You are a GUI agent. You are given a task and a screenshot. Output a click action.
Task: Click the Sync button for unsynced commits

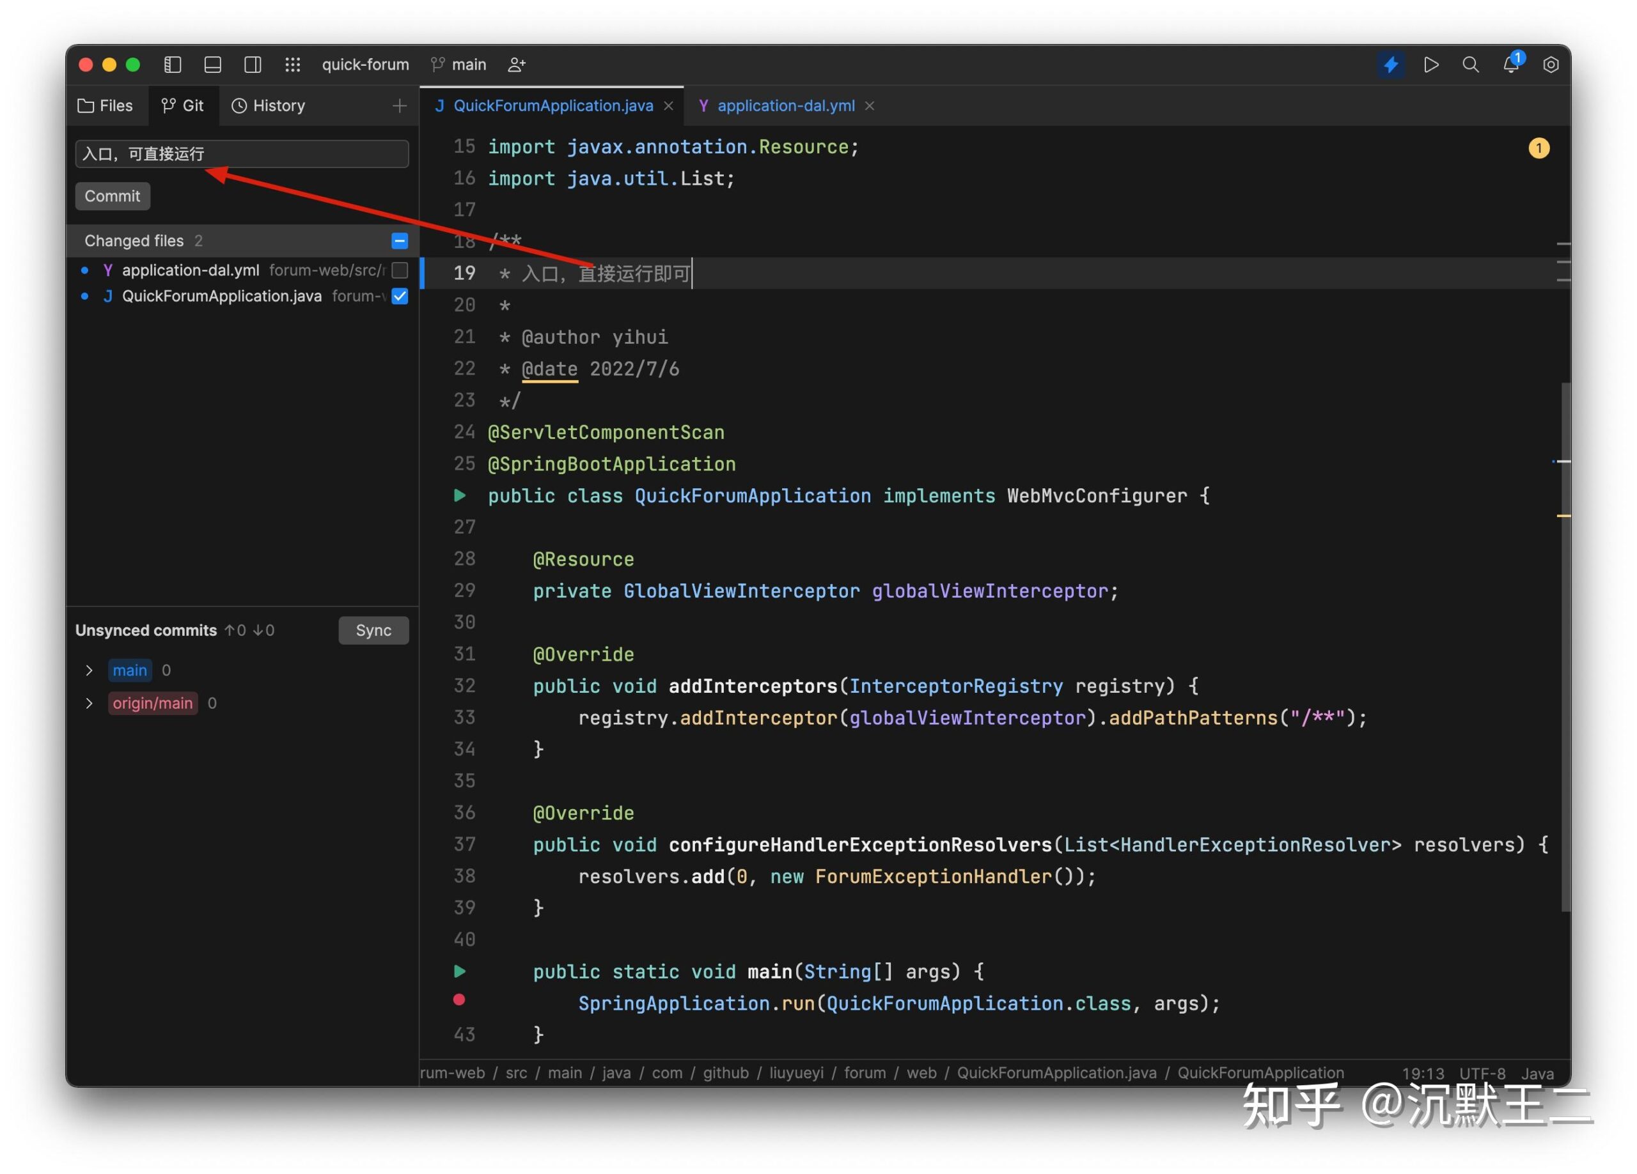click(373, 629)
